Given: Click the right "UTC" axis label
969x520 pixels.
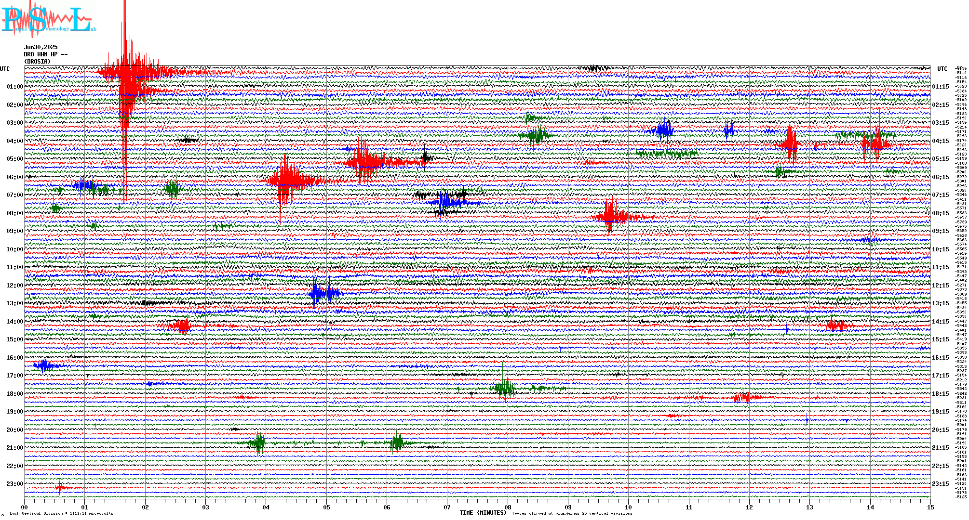Looking at the screenshot, I should pos(942,69).
